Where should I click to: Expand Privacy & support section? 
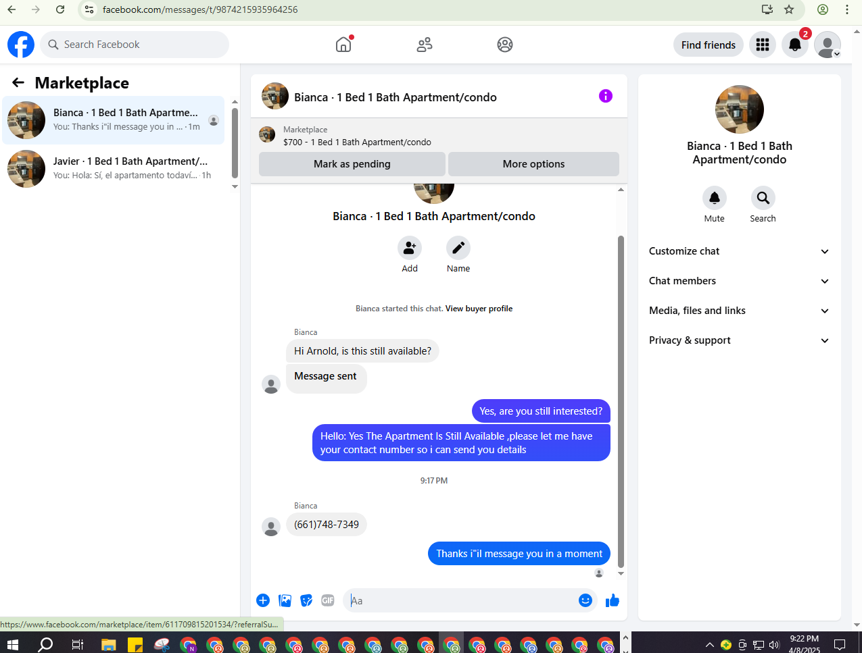click(x=740, y=340)
